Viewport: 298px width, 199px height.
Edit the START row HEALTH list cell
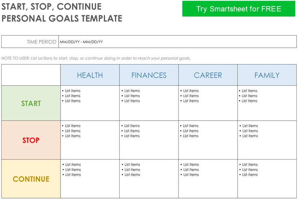point(90,103)
